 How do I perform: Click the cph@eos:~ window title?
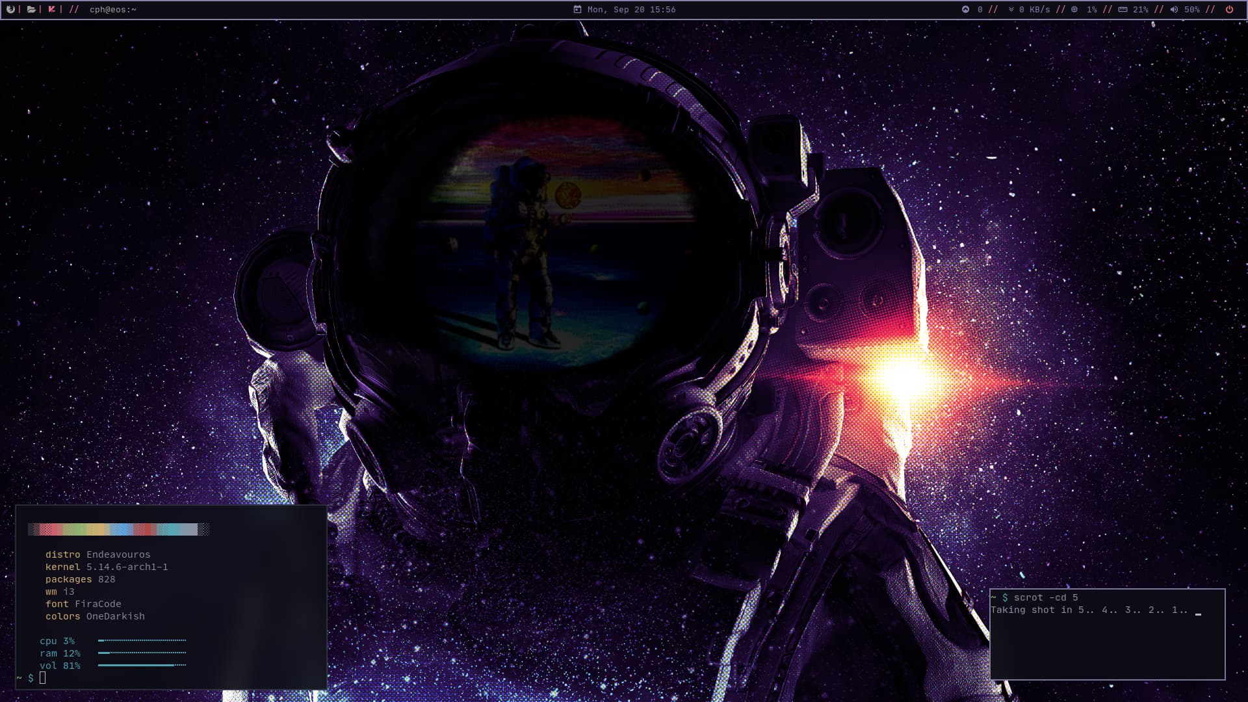coord(113,10)
